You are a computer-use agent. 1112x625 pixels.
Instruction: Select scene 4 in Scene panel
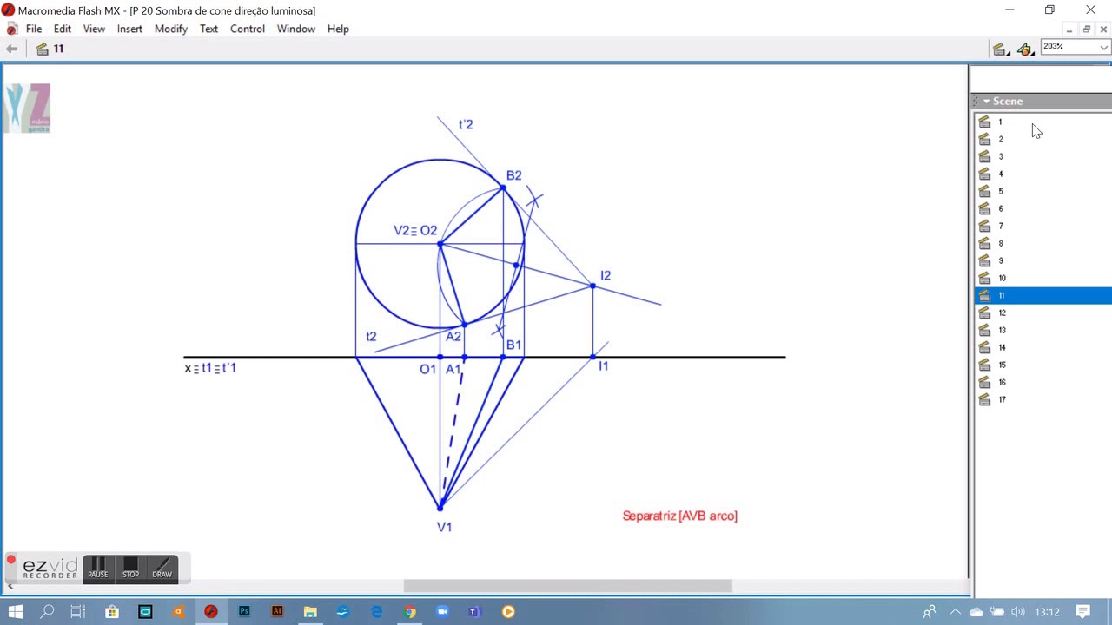1042,174
